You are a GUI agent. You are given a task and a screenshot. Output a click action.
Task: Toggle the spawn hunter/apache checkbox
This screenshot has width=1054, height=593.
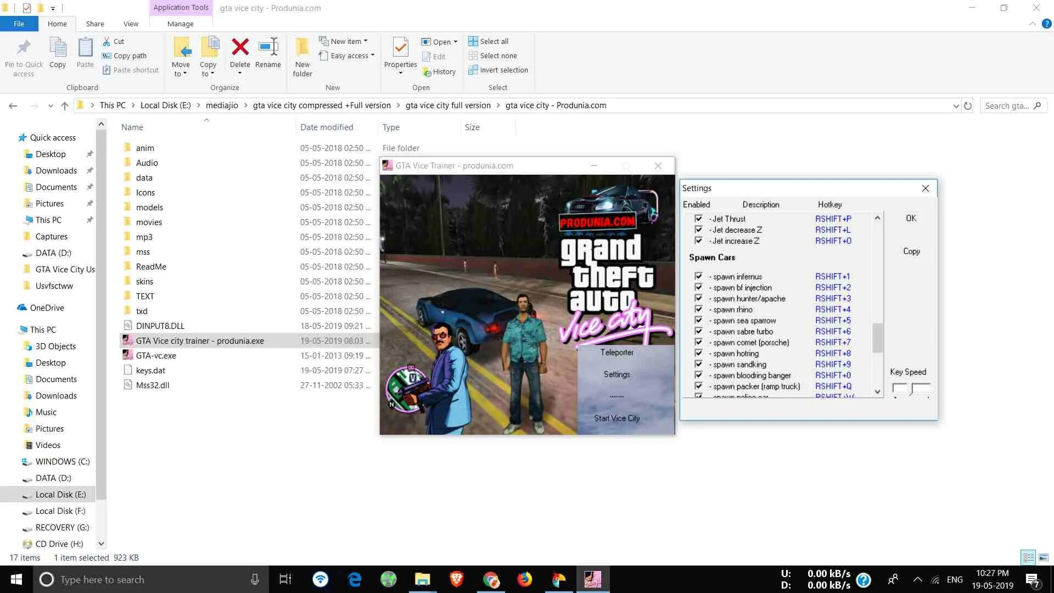pos(698,298)
